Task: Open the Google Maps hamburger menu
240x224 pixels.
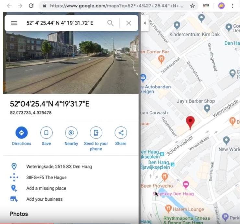Action: coord(14,23)
